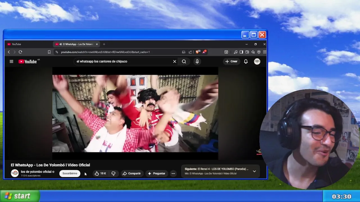Go to the YouTube home logo
This screenshot has height=202, width=360.
click(x=28, y=61)
